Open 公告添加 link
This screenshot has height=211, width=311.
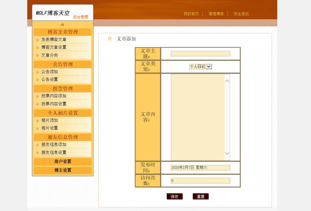pyautogui.click(x=50, y=72)
